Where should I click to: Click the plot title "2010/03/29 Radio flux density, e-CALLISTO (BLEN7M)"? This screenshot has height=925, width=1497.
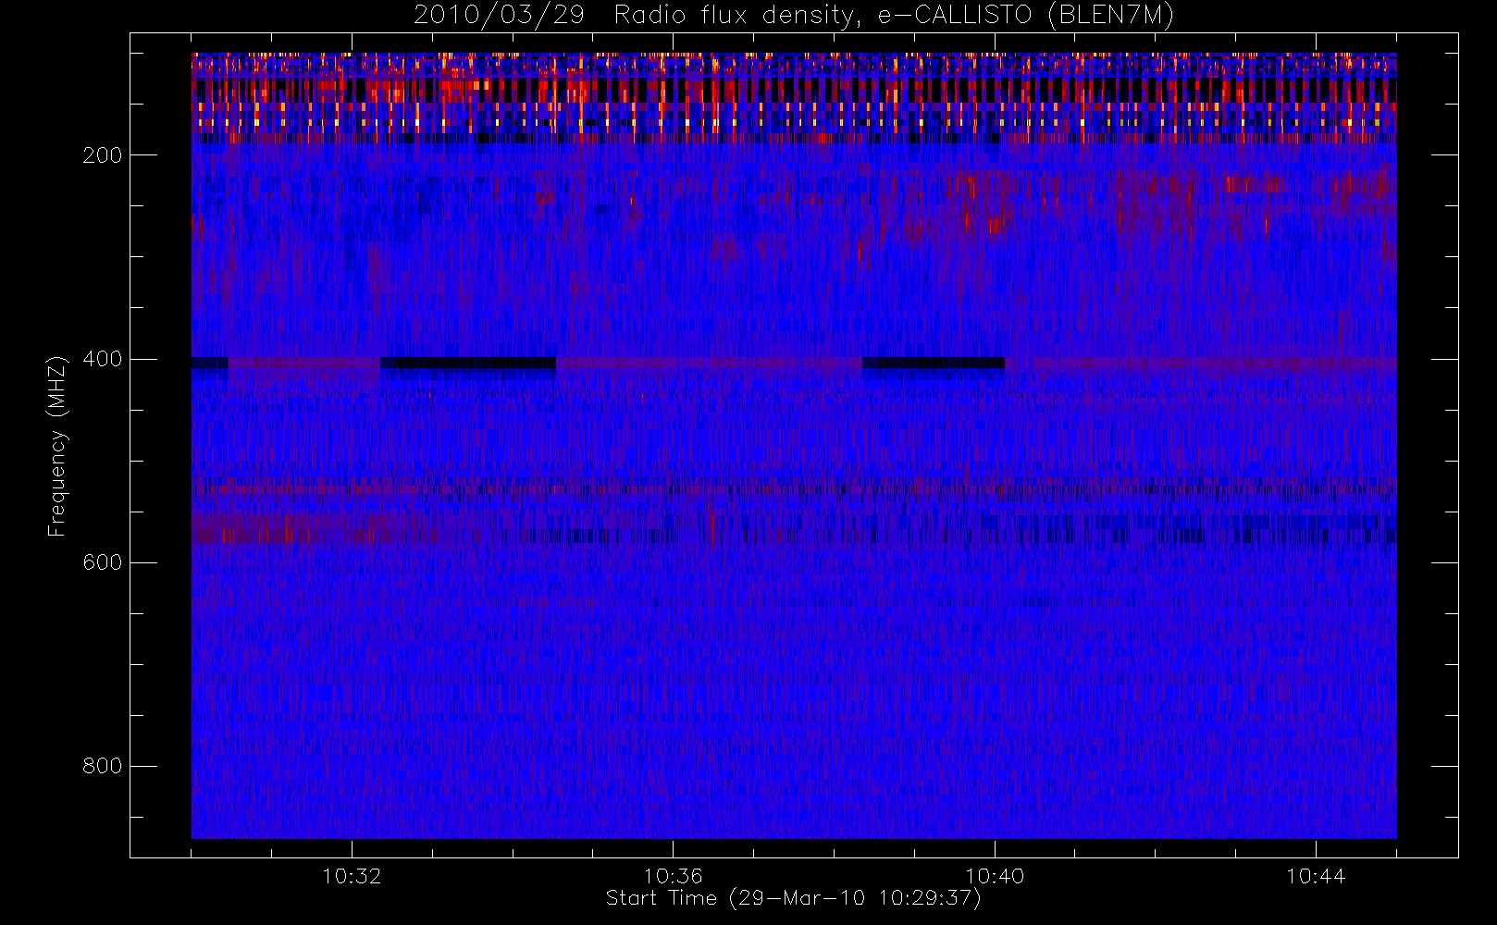pos(794,16)
